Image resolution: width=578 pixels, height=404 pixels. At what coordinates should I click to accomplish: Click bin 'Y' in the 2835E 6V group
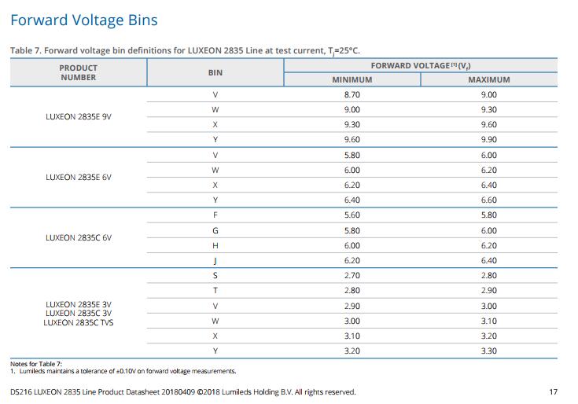click(215, 200)
